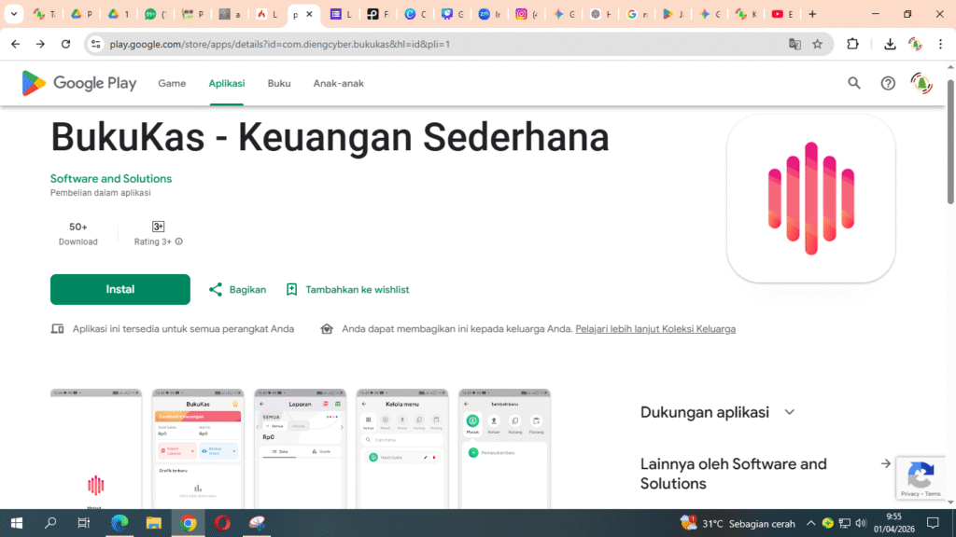This screenshot has width=956, height=537.
Task: Reload the page
Action: 65,44
